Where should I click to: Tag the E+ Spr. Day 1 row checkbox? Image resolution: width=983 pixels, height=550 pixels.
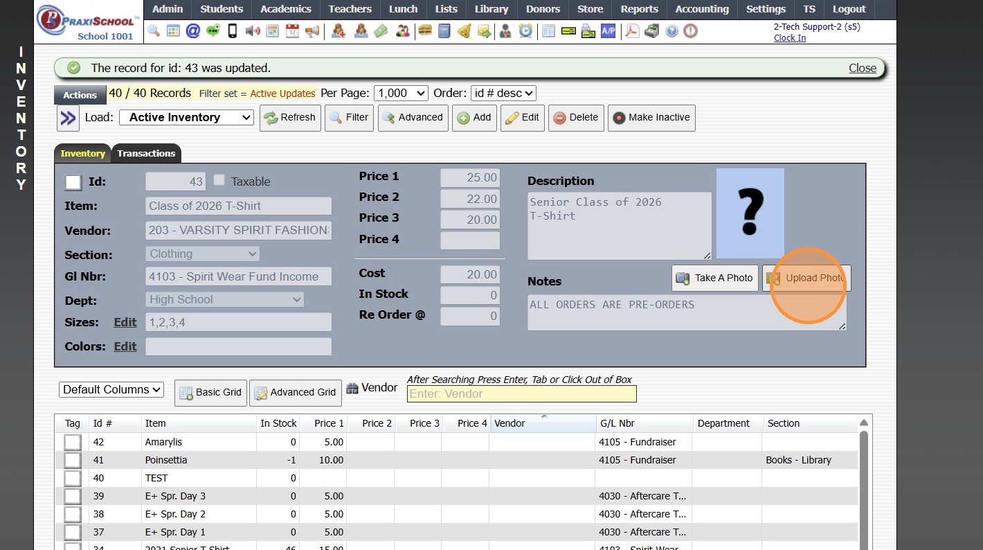(73, 532)
